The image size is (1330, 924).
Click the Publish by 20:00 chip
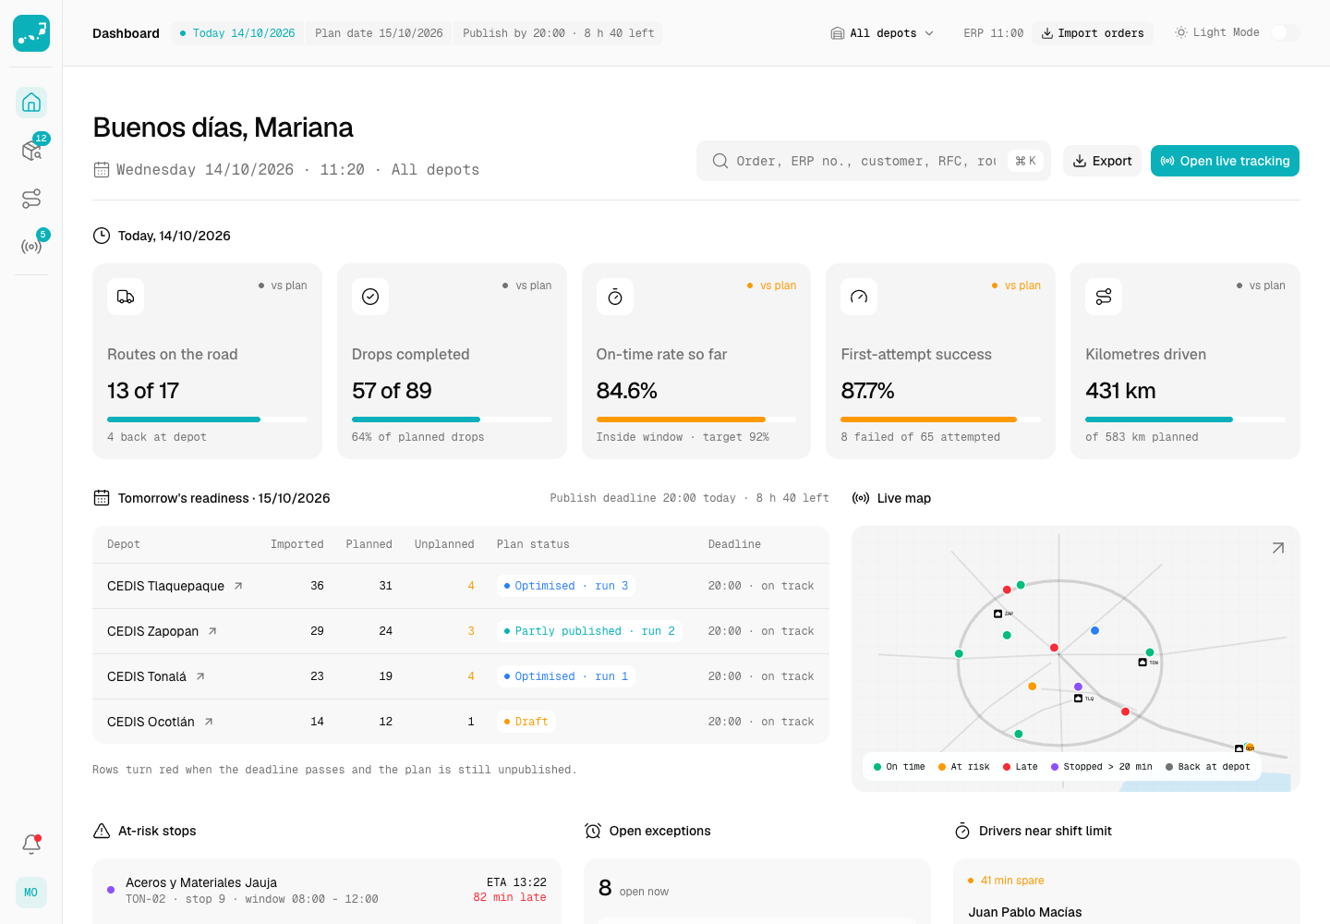pyautogui.click(x=558, y=33)
